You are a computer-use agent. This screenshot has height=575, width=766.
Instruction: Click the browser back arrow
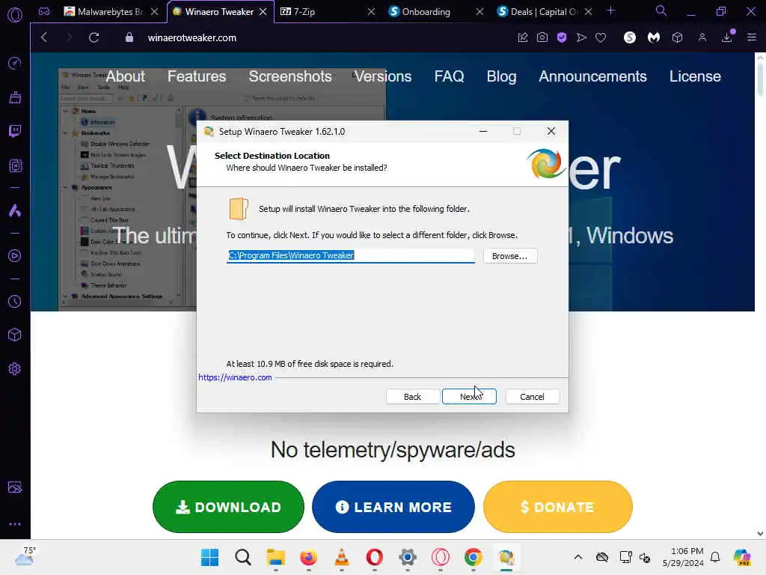[x=44, y=37]
